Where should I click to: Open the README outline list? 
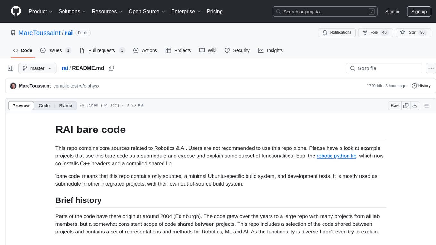[x=426, y=106]
